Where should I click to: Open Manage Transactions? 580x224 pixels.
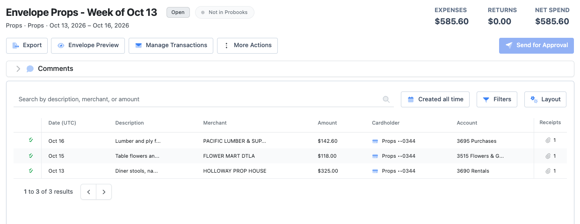[171, 46]
